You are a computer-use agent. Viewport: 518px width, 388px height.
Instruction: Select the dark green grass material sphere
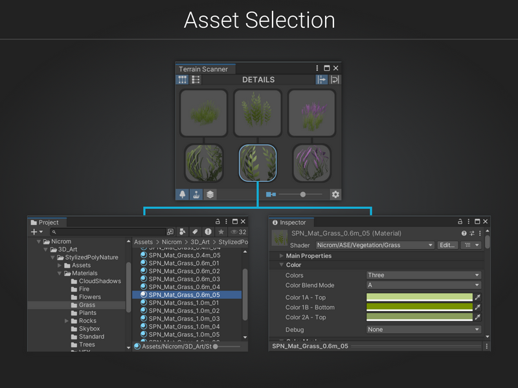[x=204, y=163]
